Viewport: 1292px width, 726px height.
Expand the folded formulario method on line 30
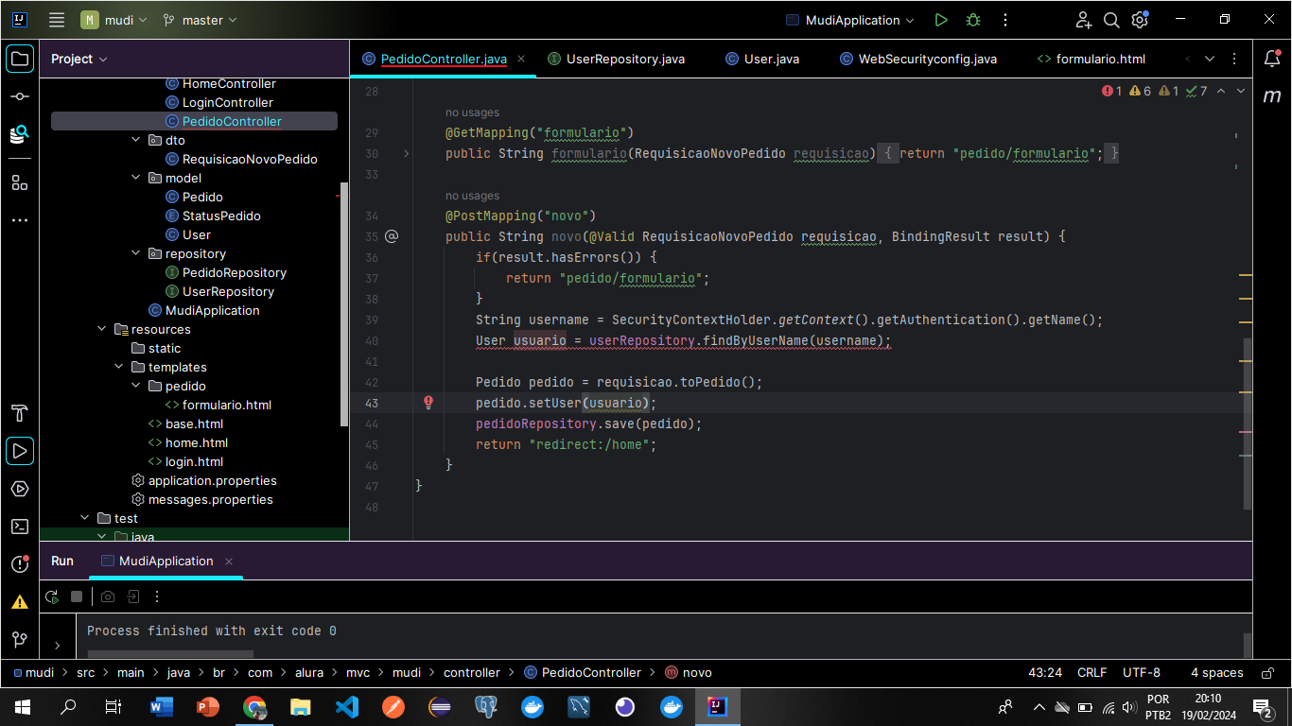pos(406,153)
